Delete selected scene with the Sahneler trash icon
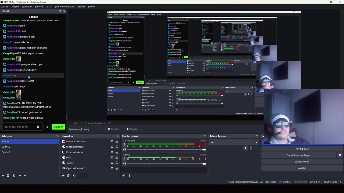The width and height of the screenshot is (344, 193). click(8, 176)
